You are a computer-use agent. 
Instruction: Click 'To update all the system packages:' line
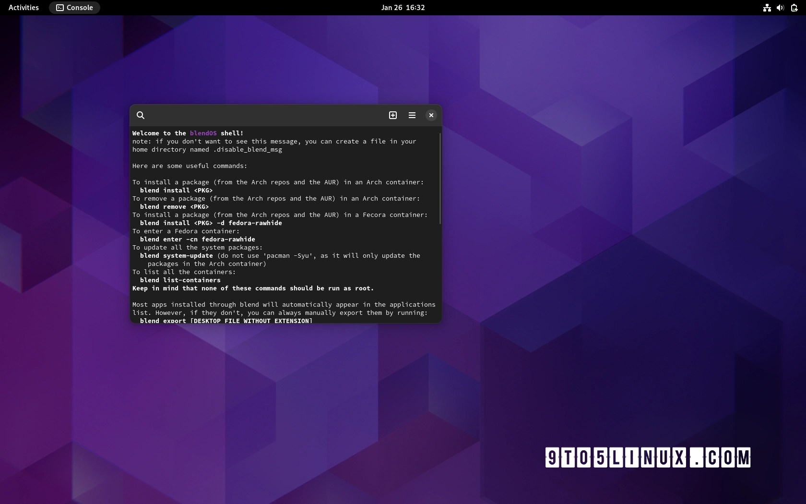pos(198,248)
